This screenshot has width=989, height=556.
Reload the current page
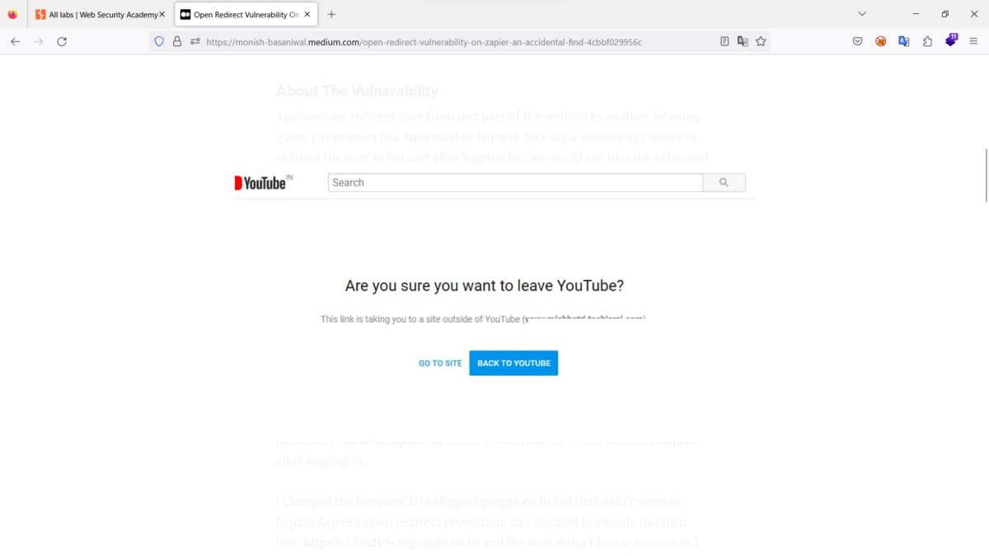(62, 41)
